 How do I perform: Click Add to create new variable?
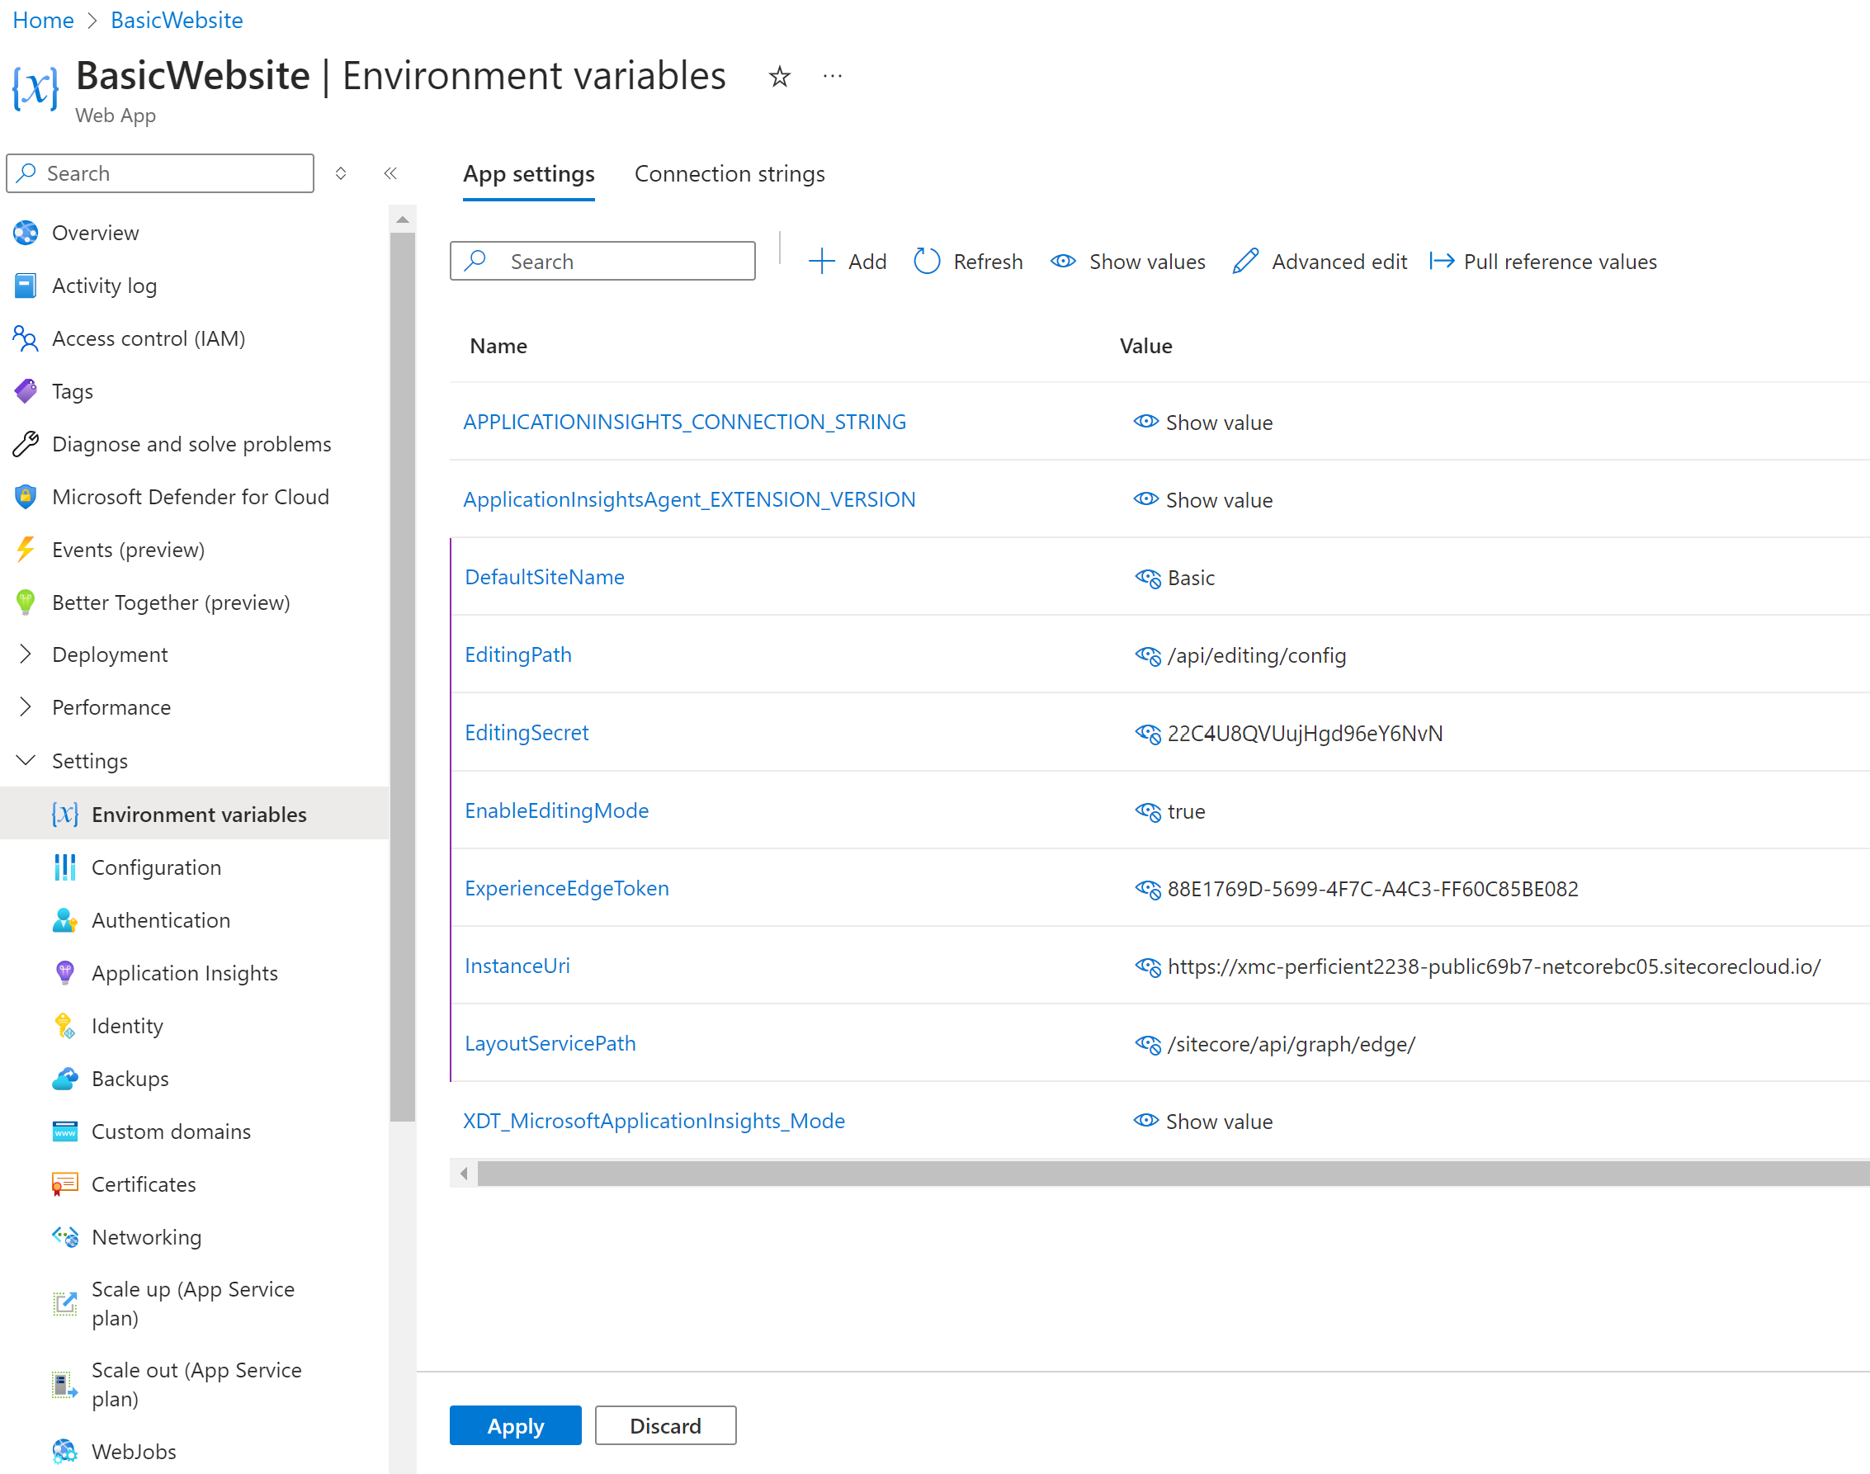point(847,260)
